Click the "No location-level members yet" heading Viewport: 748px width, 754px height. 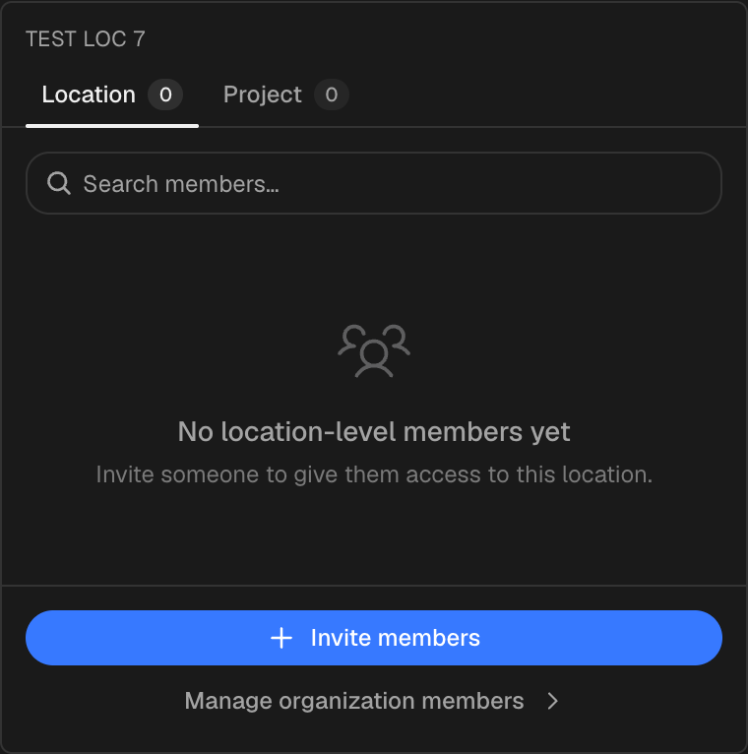click(x=374, y=432)
